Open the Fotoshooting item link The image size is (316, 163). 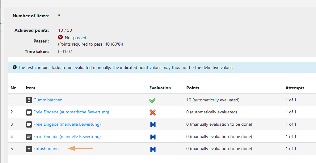click(46, 149)
